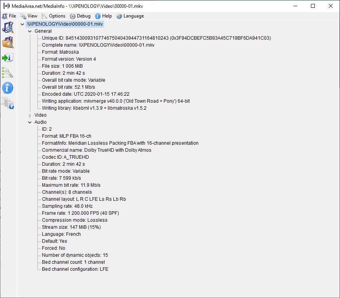Viewport: 340px width, 298px height.
Task: Select the File size: 1 006 MiB row
Action: tap(62, 66)
